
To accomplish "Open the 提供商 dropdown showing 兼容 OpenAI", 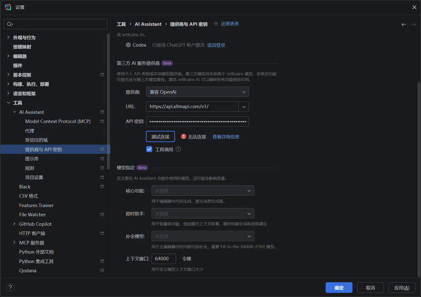I will (197, 92).
